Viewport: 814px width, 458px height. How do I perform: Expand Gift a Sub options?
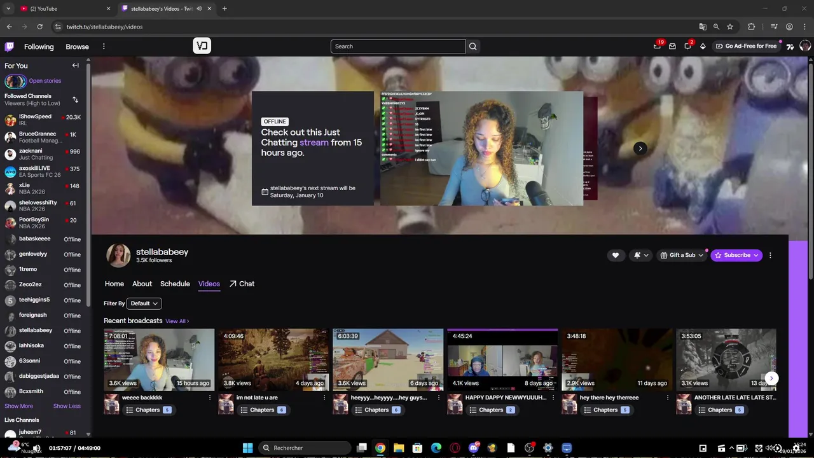click(x=682, y=255)
